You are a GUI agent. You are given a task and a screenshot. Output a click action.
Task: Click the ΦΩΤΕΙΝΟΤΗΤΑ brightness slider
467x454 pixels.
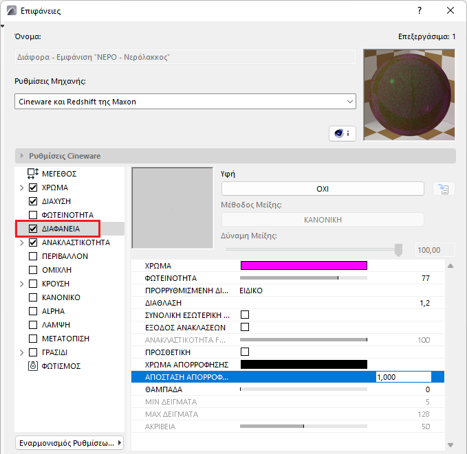(303, 278)
